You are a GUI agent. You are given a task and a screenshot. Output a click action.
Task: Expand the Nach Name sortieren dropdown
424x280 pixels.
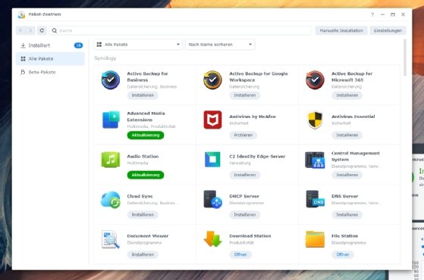(220, 45)
